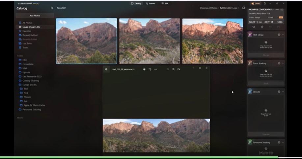Collapse the Upscale panel arrow
This screenshot has height=159, width=302.
pyautogui.click(x=283, y=92)
